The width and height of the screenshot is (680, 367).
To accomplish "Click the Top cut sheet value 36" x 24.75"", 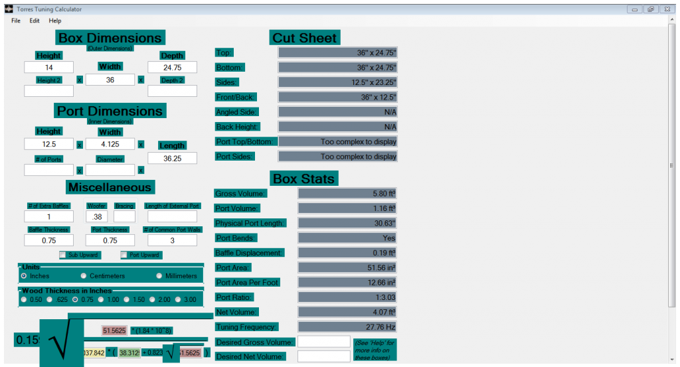I will [337, 52].
